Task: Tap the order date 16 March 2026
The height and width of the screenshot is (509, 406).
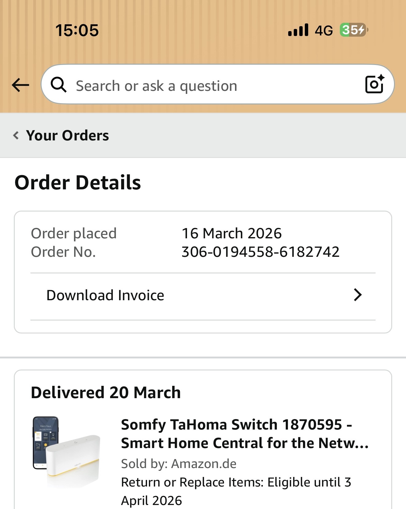Action: (232, 233)
